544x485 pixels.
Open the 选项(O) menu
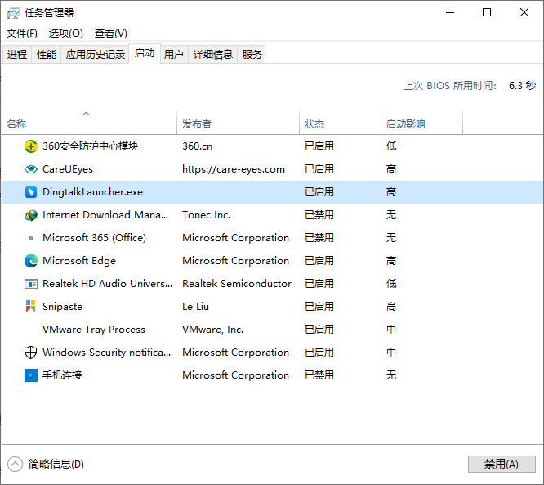(x=66, y=34)
